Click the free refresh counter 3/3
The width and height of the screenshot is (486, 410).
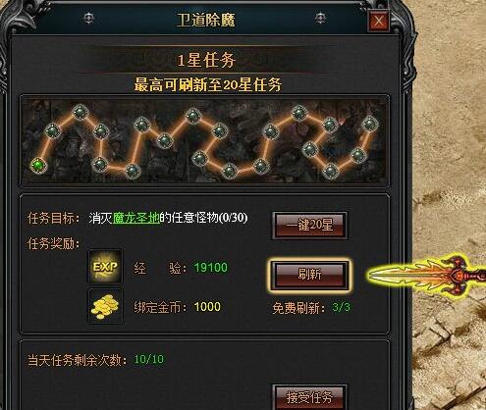click(341, 308)
